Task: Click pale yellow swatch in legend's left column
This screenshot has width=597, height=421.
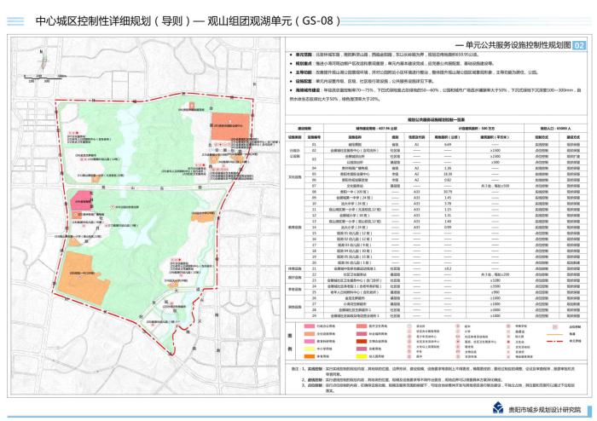Action: coord(309,349)
